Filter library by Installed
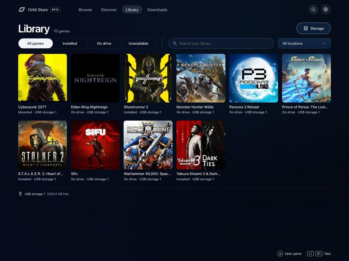This screenshot has width=349, height=261. coord(70,43)
